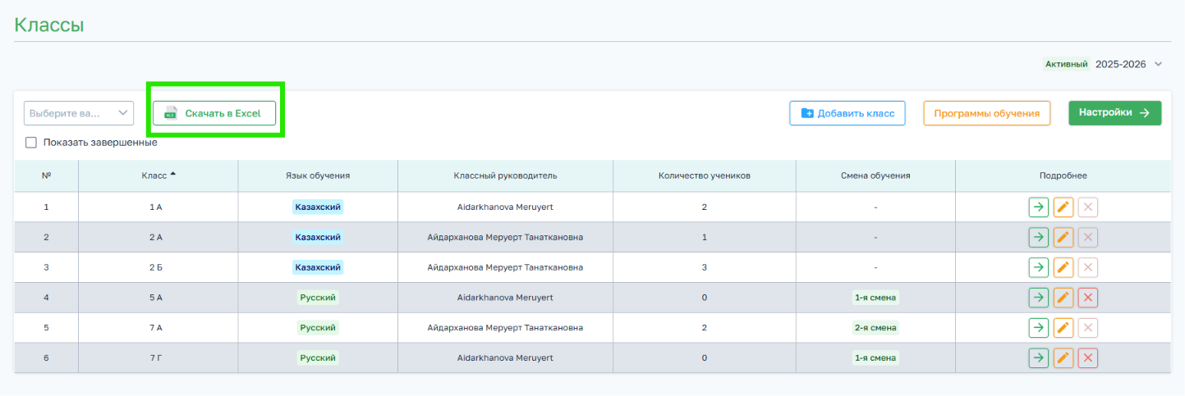This screenshot has height=396, width=1185.
Task: Open details arrow for class 2 А
Action: click(1039, 237)
